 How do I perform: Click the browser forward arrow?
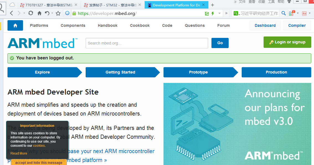click(19, 13)
